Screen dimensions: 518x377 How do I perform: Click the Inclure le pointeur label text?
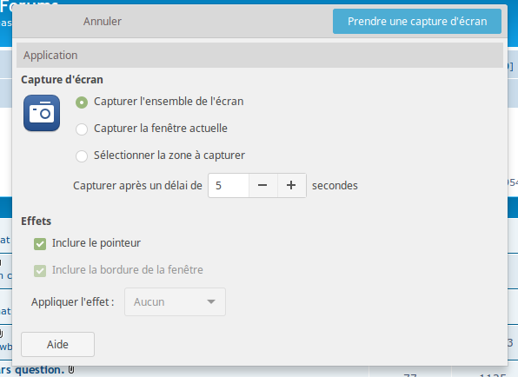click(96, 243)
